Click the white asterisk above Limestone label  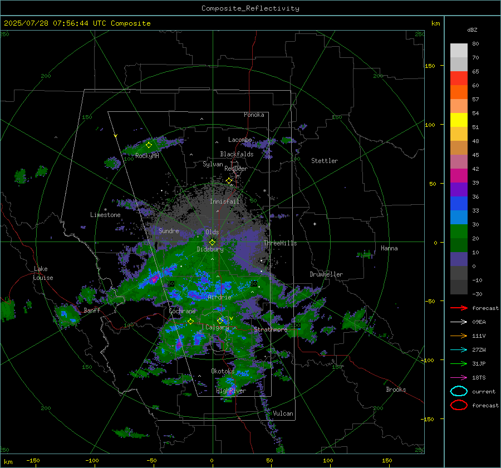click(x=105, y=210)
